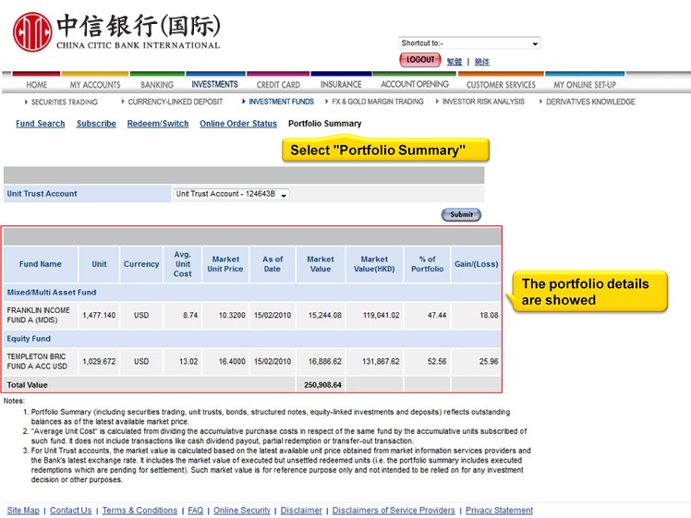Click the LOGOUT button
The height and width of the screenshot is (518, 691).
pos(420,60)
